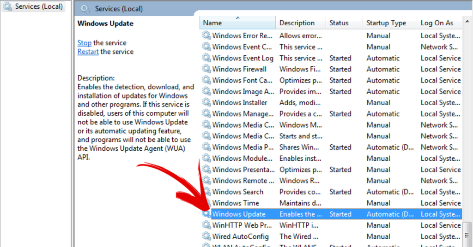Sort services by Name column header
The image size is (473, 247).
(237, 23)
